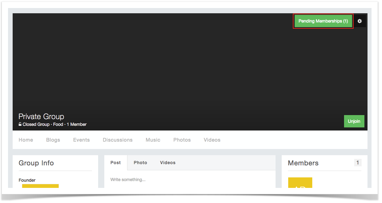
Task: Switch composer to the Videos tab
Action: (x=168, y=163)
